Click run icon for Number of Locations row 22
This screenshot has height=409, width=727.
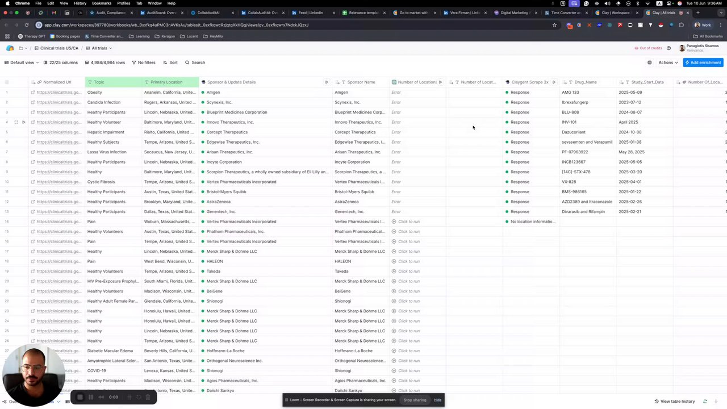coord(394,301)
